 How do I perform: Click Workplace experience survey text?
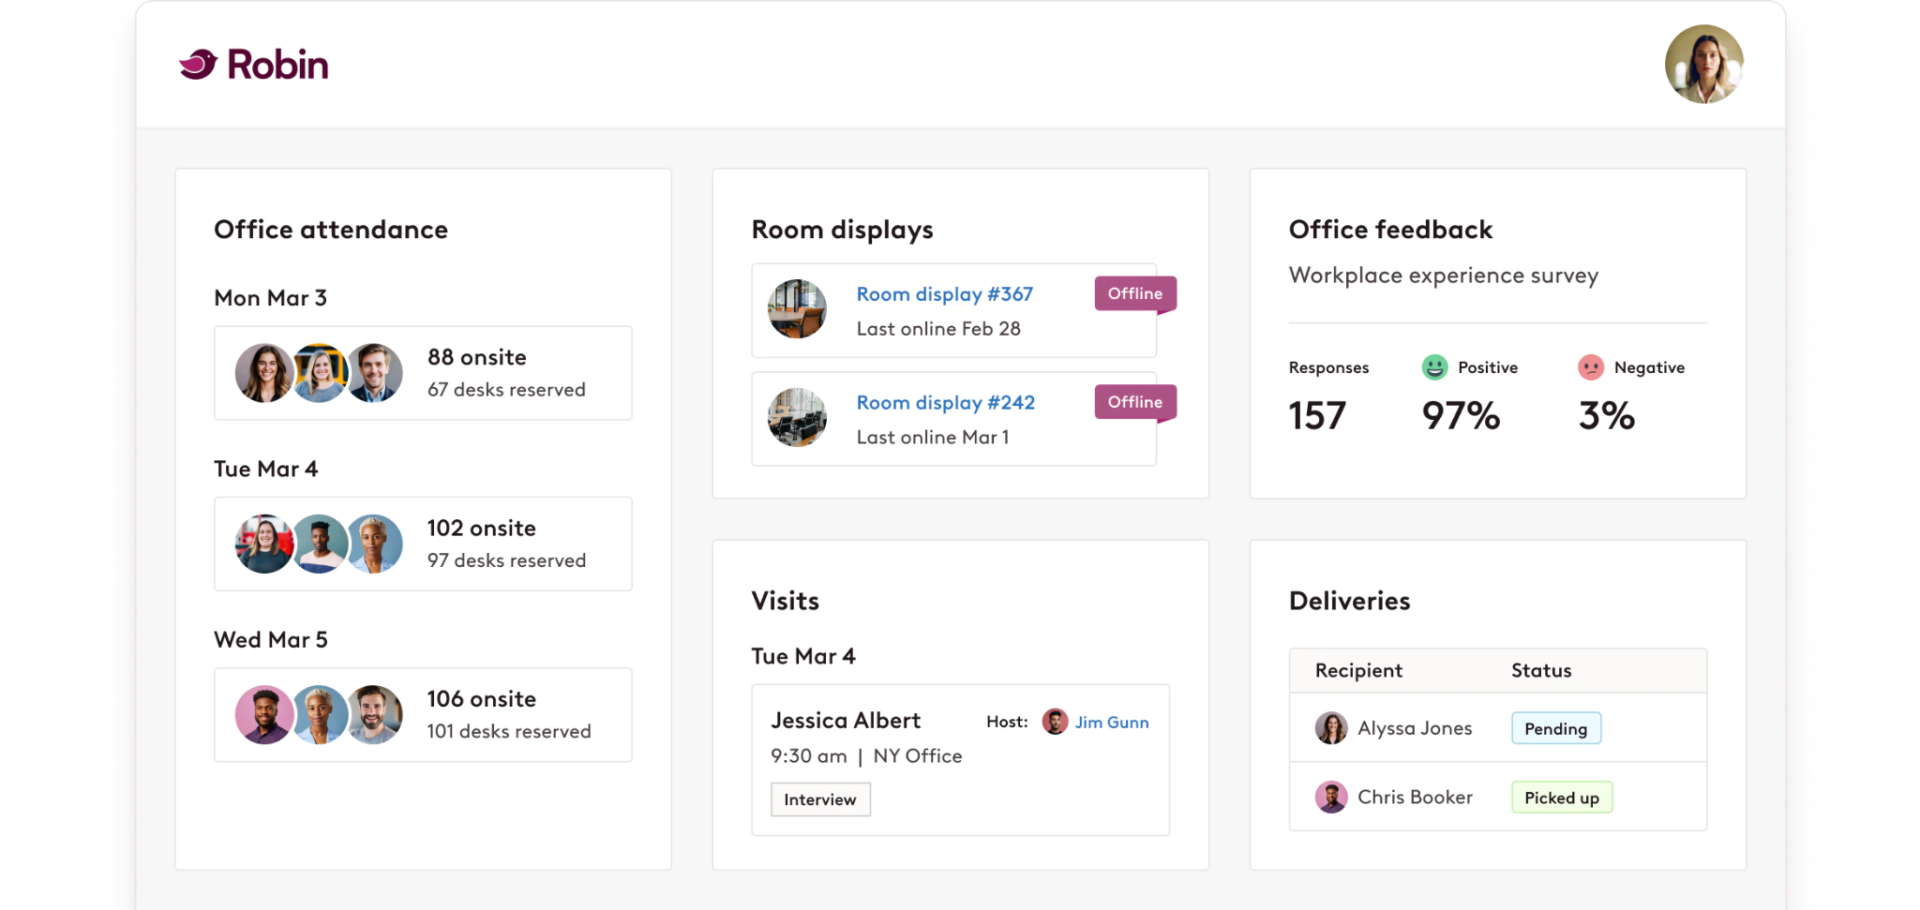pyautogui.click(x=1444, y=276)
